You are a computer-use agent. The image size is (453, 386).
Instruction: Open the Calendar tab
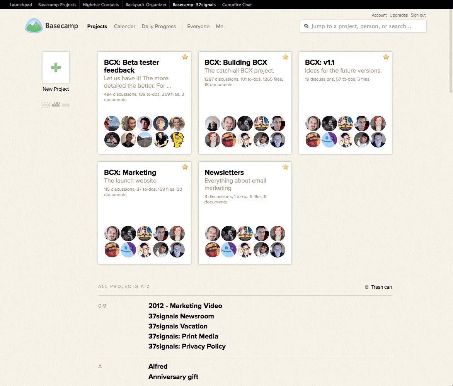point(124,26)
